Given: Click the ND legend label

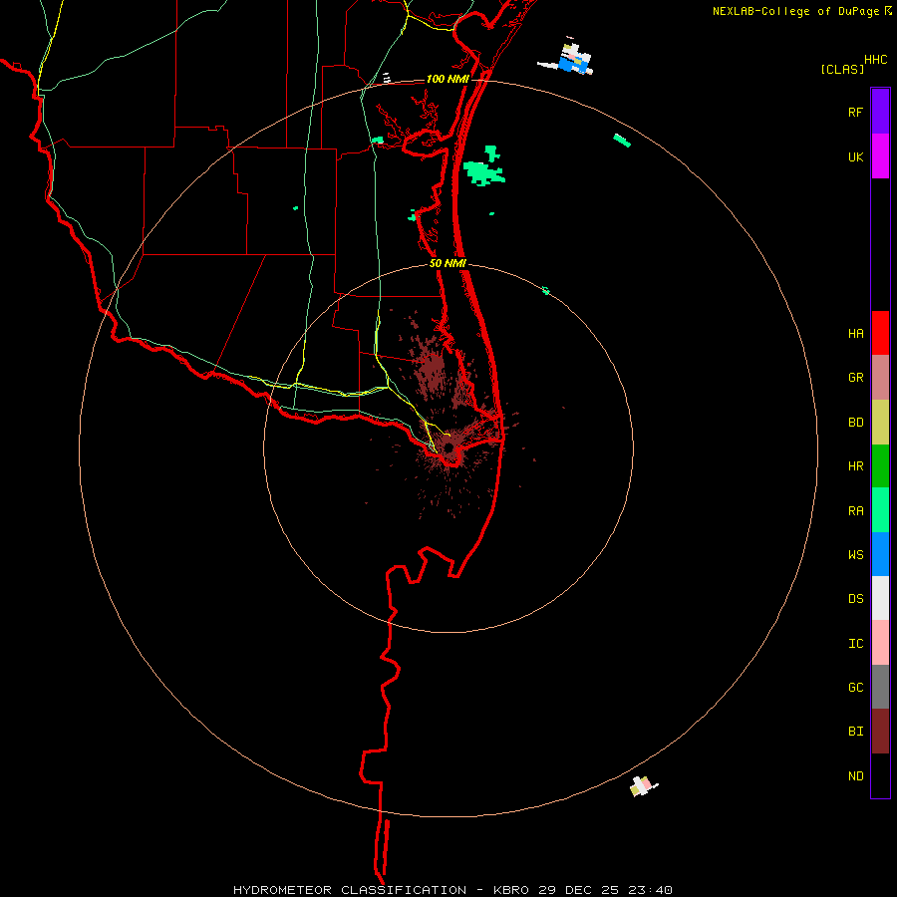Looking at the screenshot, I should pyautogui.click(x=855, y=775).
